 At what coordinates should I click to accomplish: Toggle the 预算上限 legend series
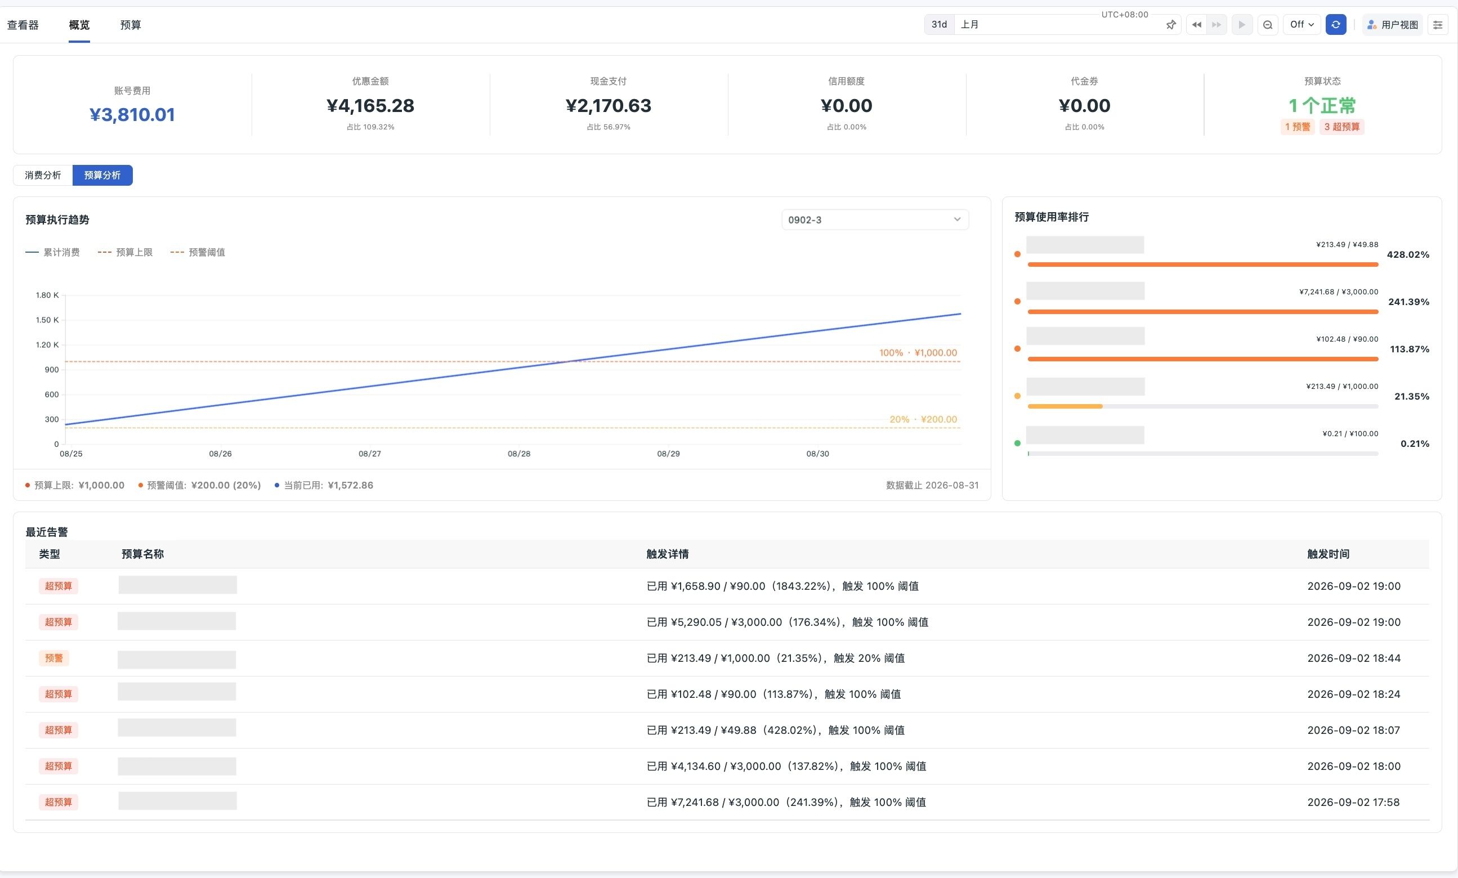pyautogui.click(x=125, y=253)
